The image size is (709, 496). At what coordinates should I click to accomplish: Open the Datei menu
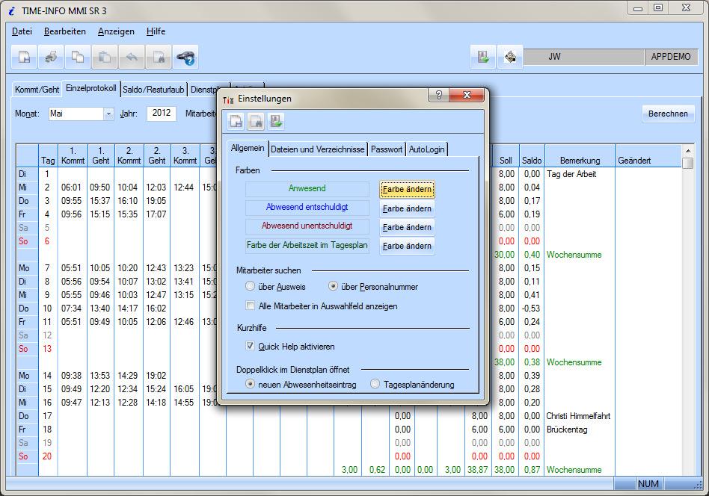pyautogui.click(x=22, y=31)
